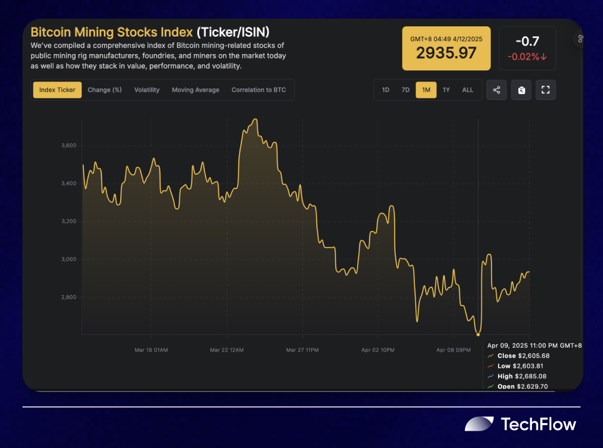Image resolution: width=603 pixels, height=448 pixels.
Task: Click the Bitcoin Mining Stocks Index title
Action: (111, 32)
